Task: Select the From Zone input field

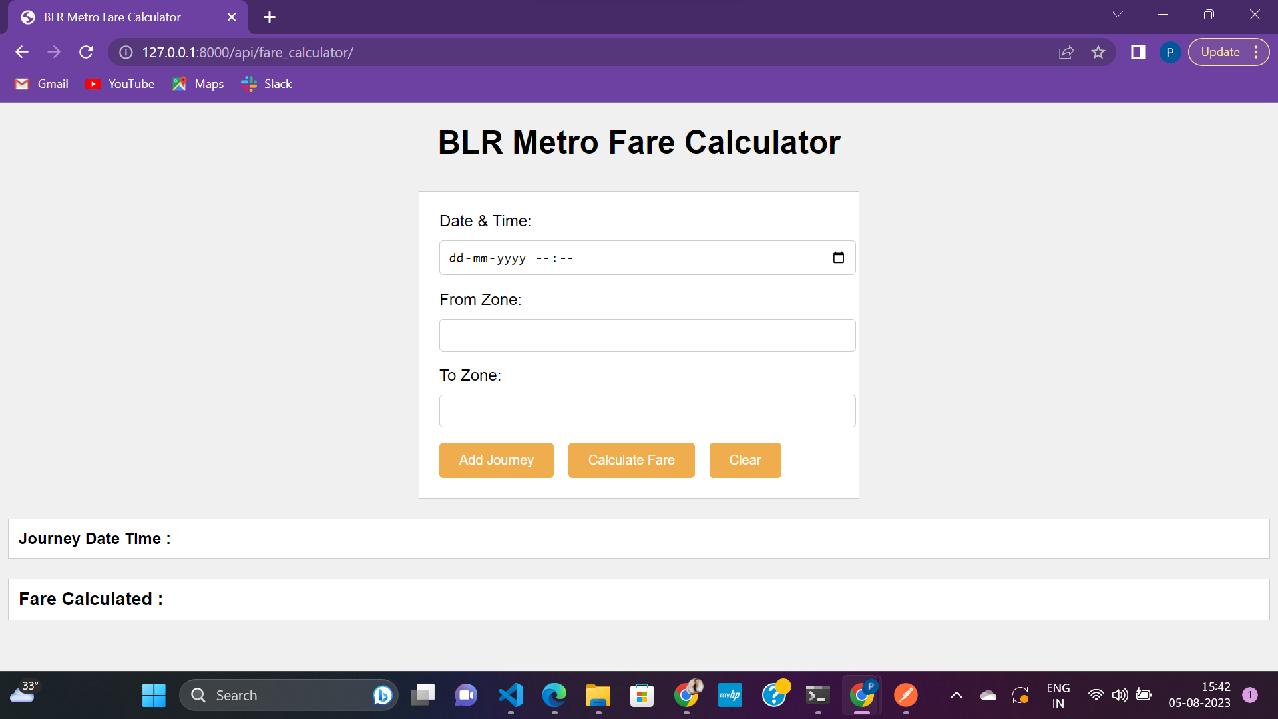Action: (646, 335)
